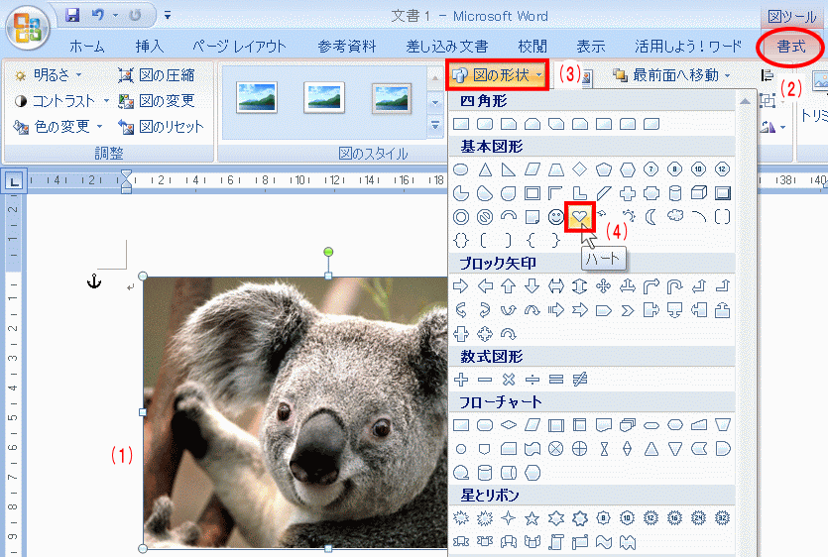
Task: Choose the quad arrow shape
Action: [x=603, y=286]
